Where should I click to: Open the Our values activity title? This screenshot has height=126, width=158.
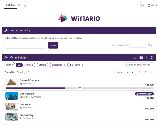pos(26,104)
